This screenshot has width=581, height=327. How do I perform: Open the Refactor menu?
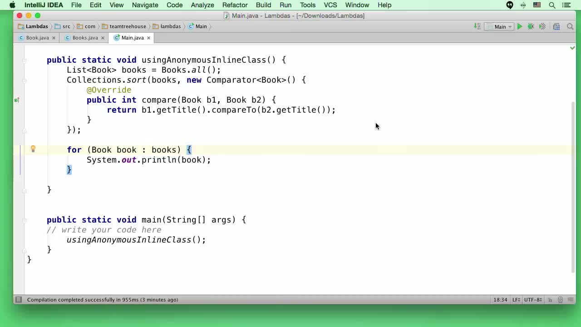(235, 5)
